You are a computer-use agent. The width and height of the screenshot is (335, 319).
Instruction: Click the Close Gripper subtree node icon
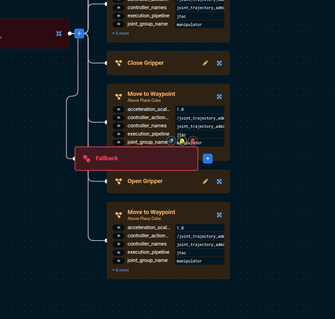[x=119, y=63]
